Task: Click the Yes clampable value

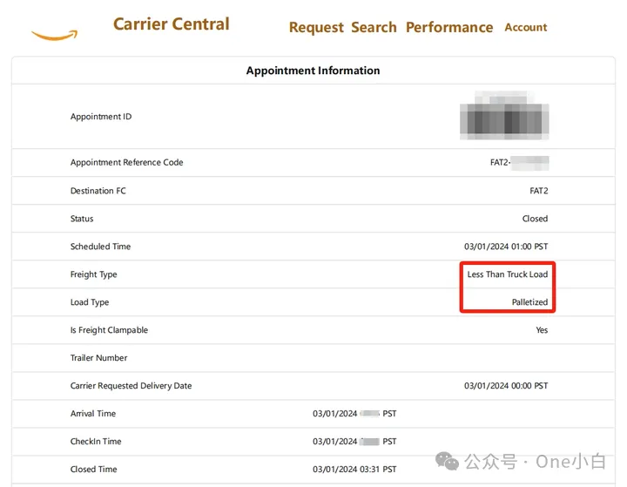Action: (x=542, y=330)
